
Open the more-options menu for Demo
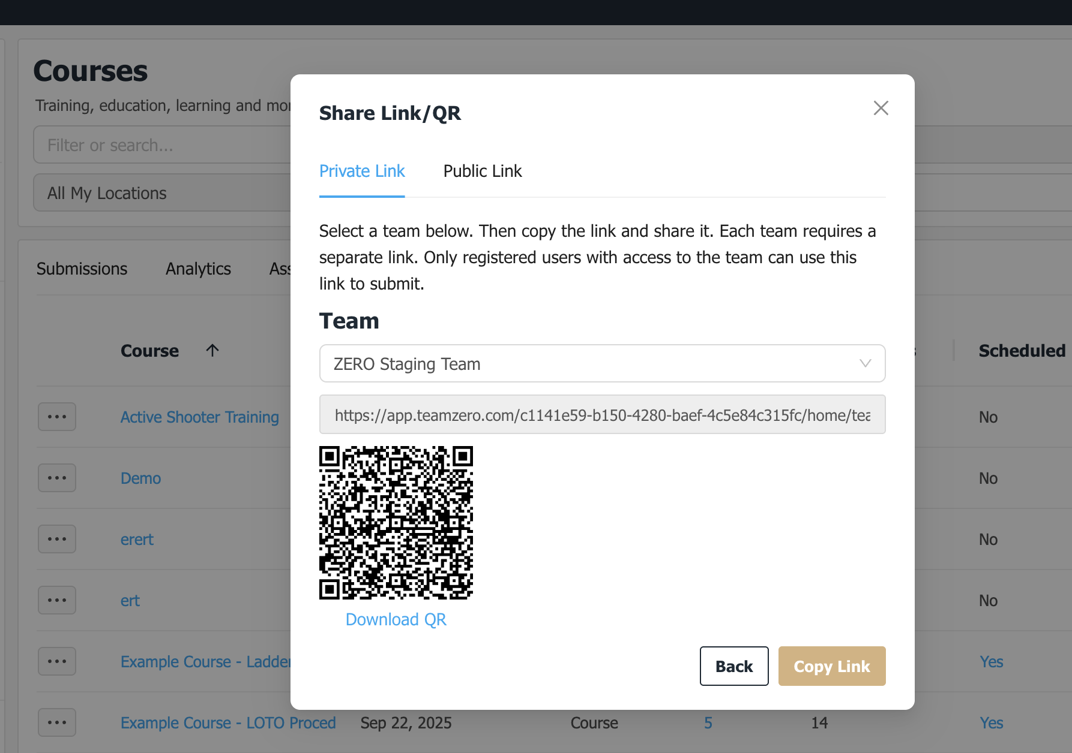(57, 478)
